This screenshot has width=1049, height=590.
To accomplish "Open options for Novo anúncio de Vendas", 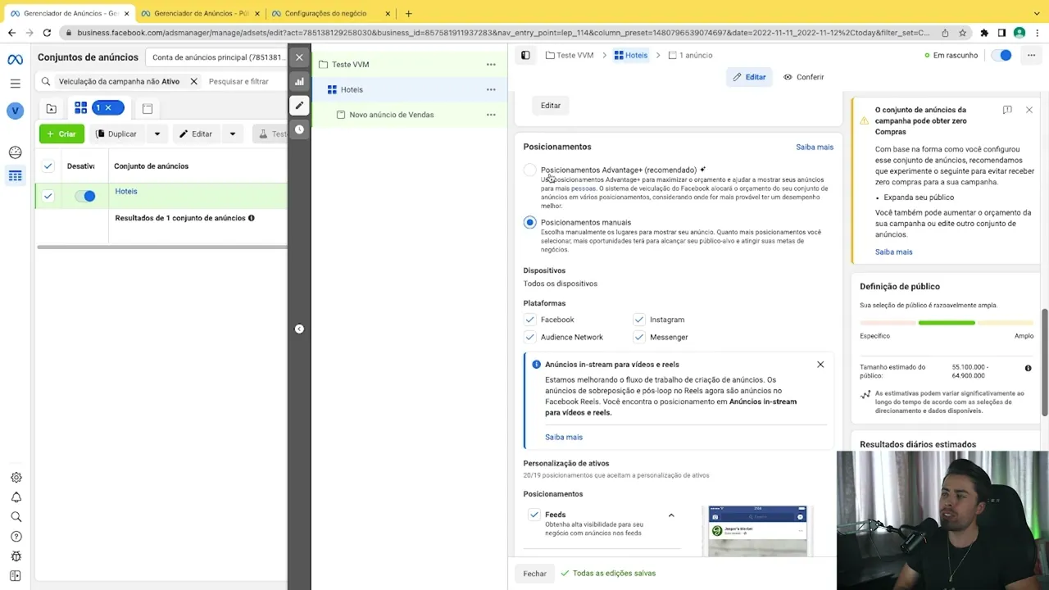I will tap(491, 115).
